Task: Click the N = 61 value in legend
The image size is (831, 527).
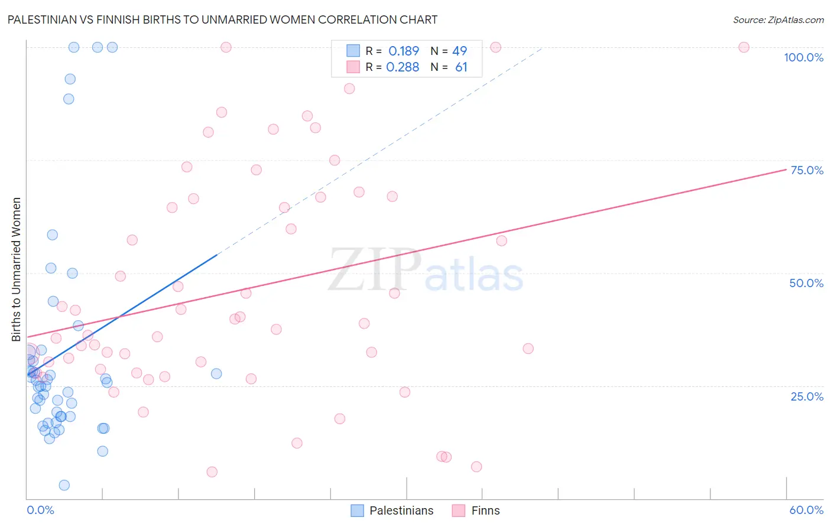Action: (x=449, y=67)
